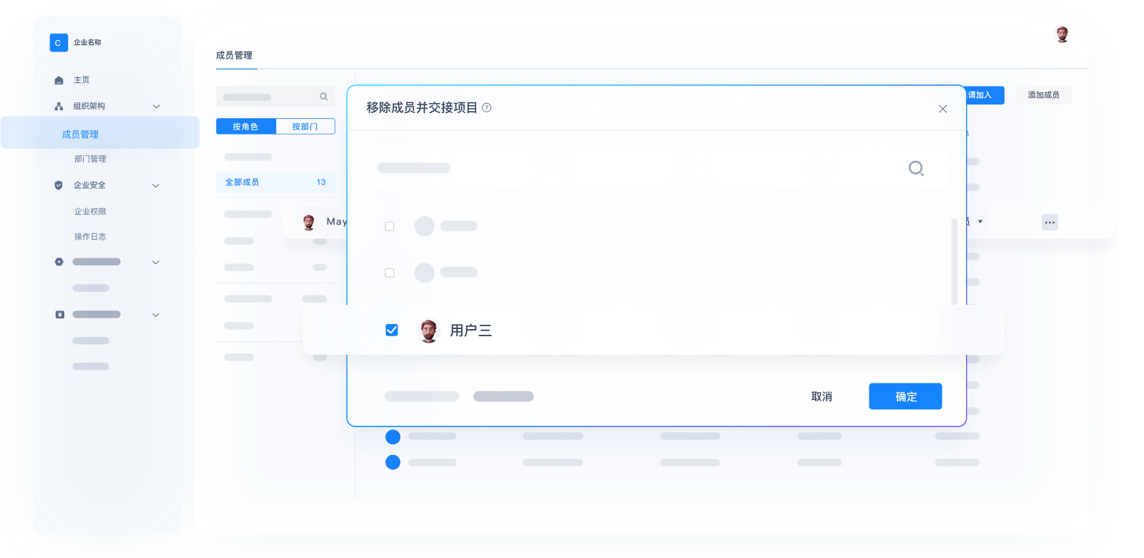Open the role dropdown arrow in member row
1144x558 pixels.
click(980, 222)
